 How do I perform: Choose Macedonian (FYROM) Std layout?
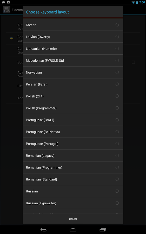[x=73, y=60]
